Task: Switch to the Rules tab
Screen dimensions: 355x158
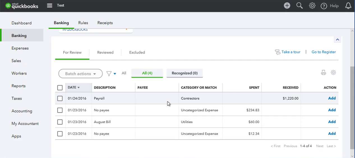Action: 83,23
